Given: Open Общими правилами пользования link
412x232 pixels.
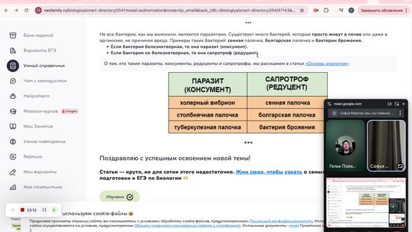Looking at the screenshot, I should [187, 226].
